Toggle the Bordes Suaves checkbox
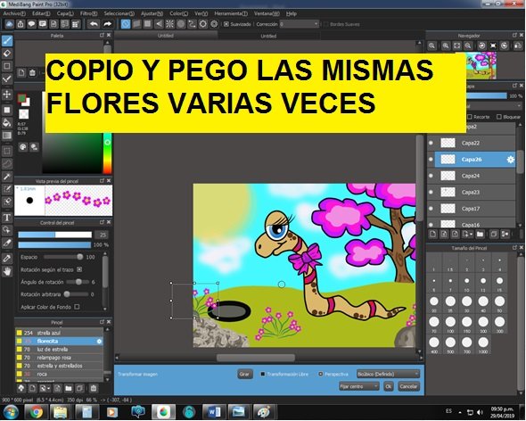The image size is (526, 421). coord(325,24)
